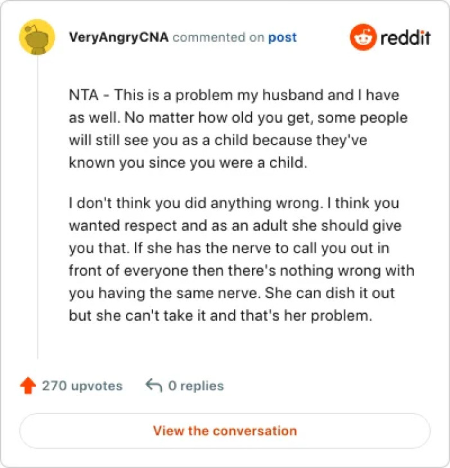The height and width of the screenshot is (468, 450).
Task: Click the line starting "as well. No matter how old"
Action: 238,118
